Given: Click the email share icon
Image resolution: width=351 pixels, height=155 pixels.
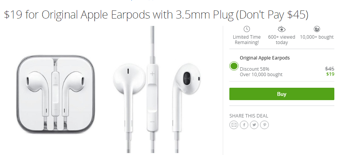Looking at the screenshot, I should (234, 125).
